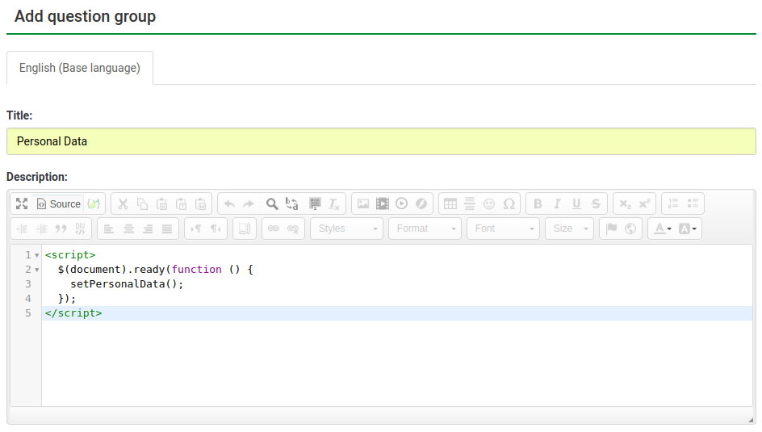The image size is (762, 432).
Task: Set left-to-right text direction
Action: [x=196, y=229]
